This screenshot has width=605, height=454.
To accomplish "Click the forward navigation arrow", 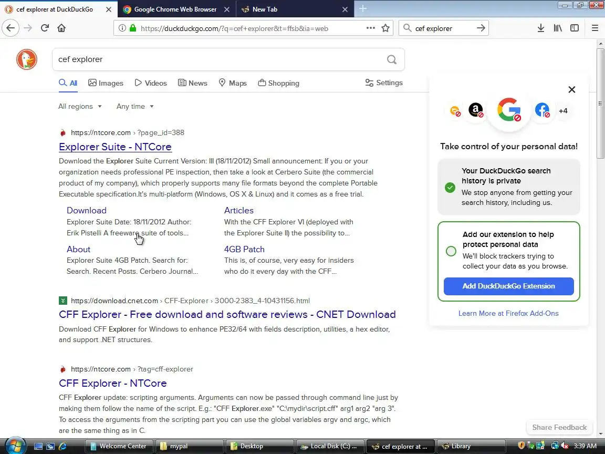I will pos(28,28).
